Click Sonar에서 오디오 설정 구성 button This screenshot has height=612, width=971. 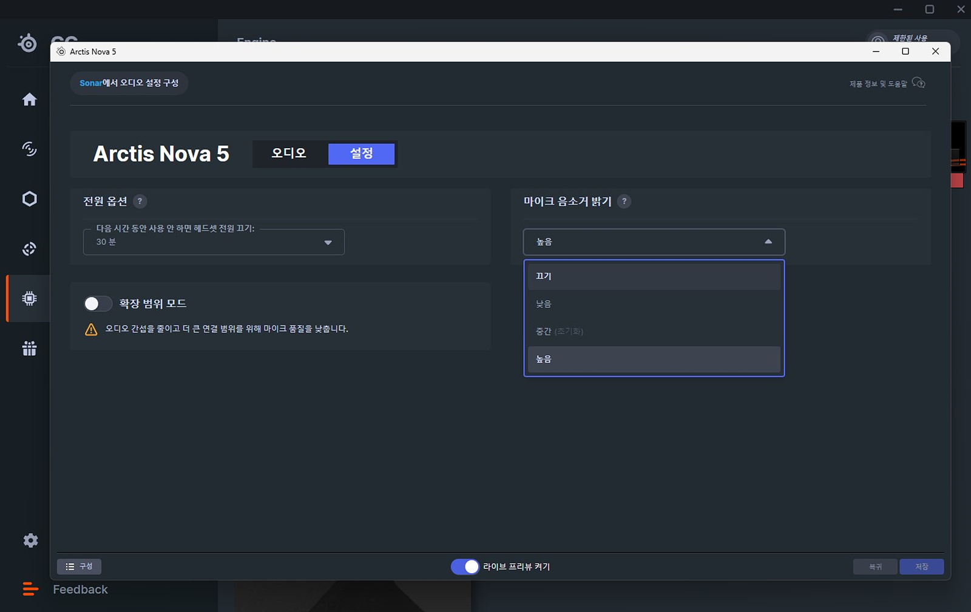[x=129, y=83]
